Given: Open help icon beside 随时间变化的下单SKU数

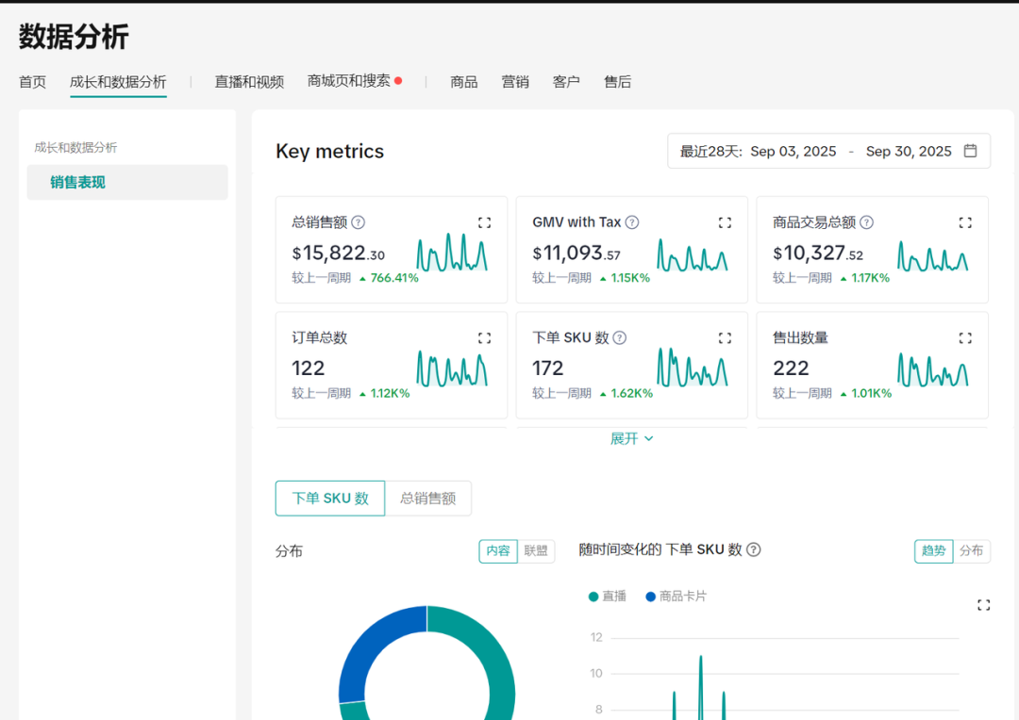Looking at the screenshot, I should coord(752,549).
